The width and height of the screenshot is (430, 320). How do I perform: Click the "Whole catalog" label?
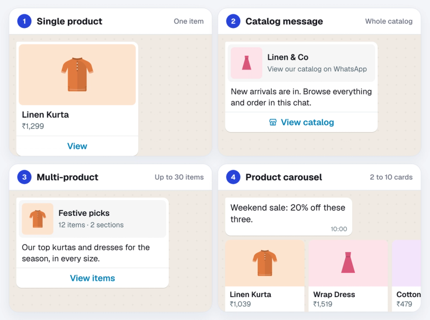point(389,21)
